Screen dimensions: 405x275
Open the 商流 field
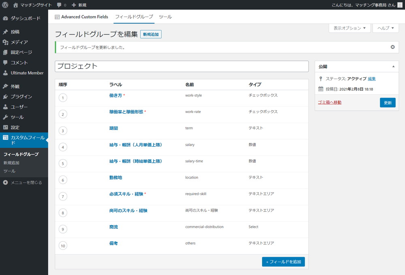click(x=113, y=227)
